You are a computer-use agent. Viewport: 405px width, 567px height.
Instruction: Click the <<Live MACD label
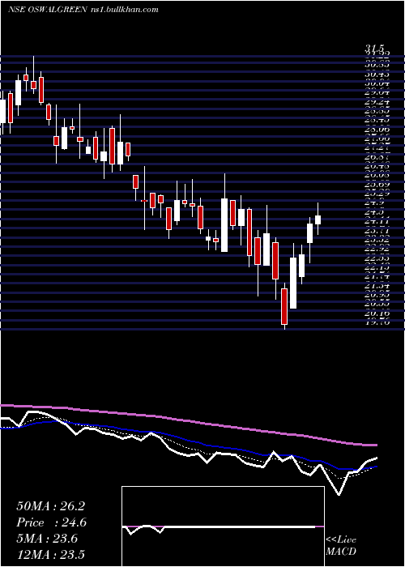click(x=341, y=545)
